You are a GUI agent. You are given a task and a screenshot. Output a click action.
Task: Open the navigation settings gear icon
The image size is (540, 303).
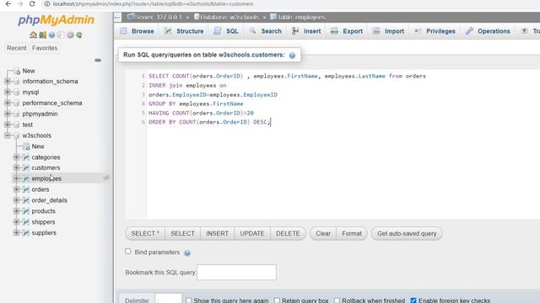click(x=70, y=35)
